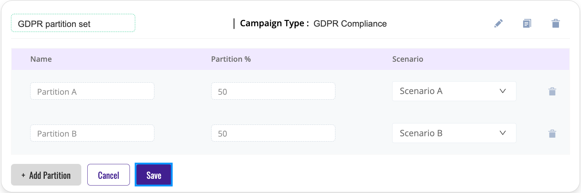Click the Partition % column header
The image size is (581, 193).
(231, 59)
